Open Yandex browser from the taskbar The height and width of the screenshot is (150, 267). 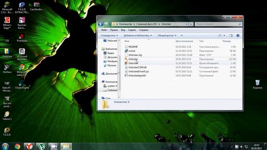point(30,146)
